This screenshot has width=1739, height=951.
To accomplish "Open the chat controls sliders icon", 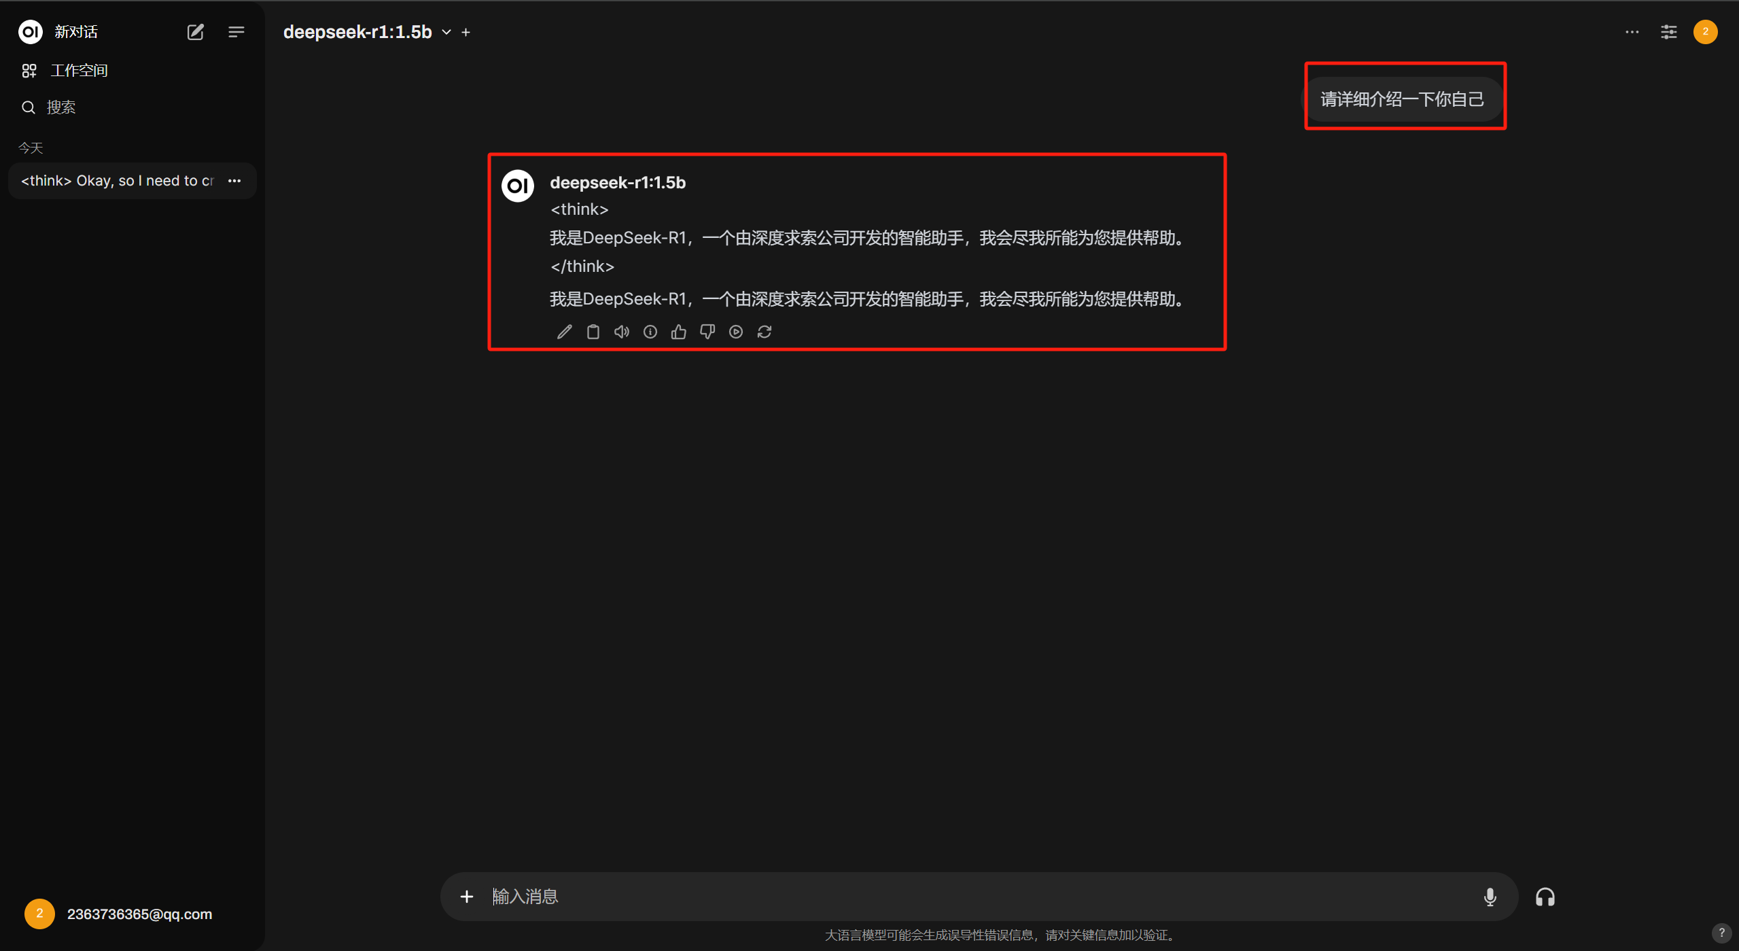I will [1668, 32].
